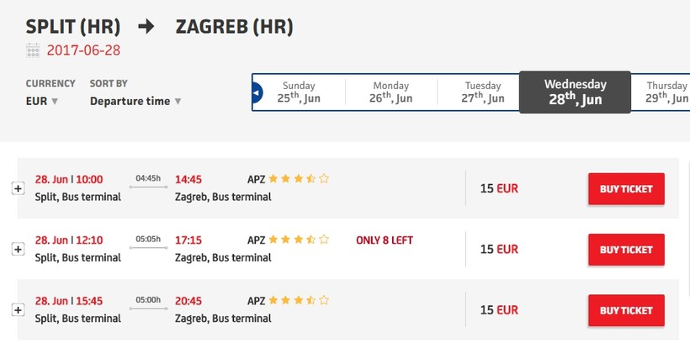Click star rating of the 15:45 APZ bus

(299, 300)
